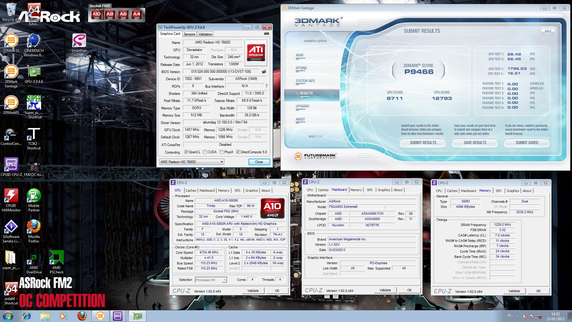Click mainboard model FM2A85X Extreme6
This screenshot has height=322, width=572.
tap(356, 207)
